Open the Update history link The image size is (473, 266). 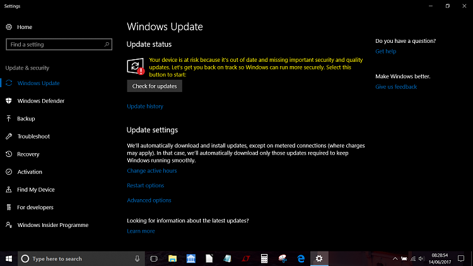click(x=145, y=106)
